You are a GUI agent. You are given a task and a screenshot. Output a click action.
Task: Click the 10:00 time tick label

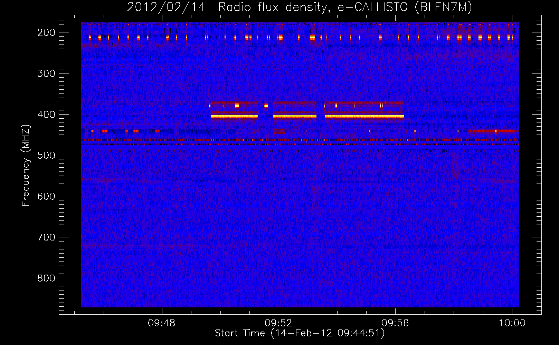[x=512, y=323]
